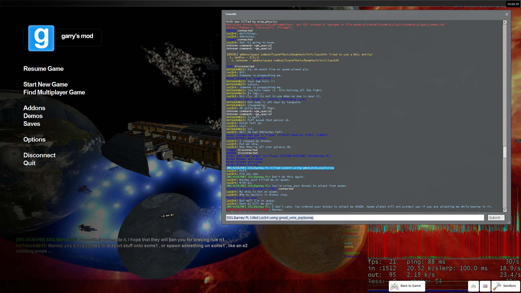521x293 pixels.
Task: Click 'SSG.Barney PL: Don't do this again.' line
Action: [265, 177]
